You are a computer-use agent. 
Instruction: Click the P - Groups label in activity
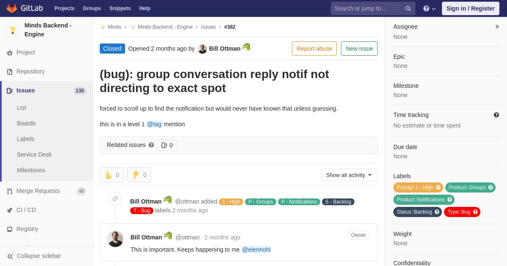(261, 202)
